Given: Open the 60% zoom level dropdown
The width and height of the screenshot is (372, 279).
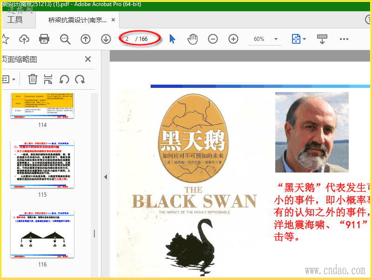Looking at the screenshot, I should 276,39.
